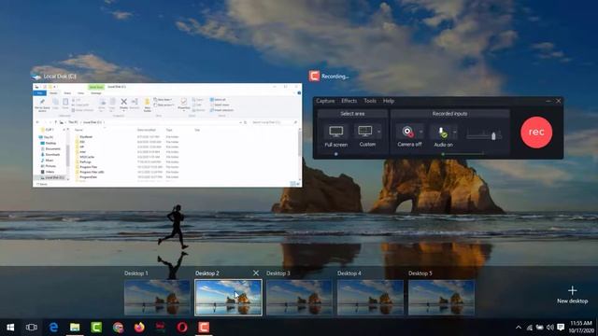This screenshot has height=336, width=598.
Task: Open the Effects menu in recorder
Action: 349,101
